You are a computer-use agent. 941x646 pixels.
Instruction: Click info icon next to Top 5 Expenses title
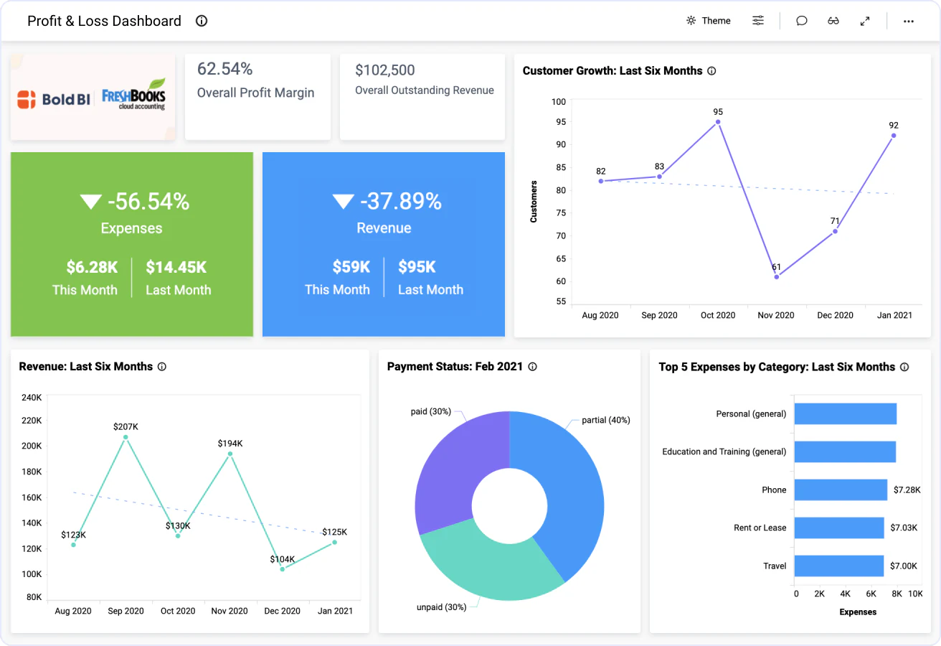click(904, 367)
